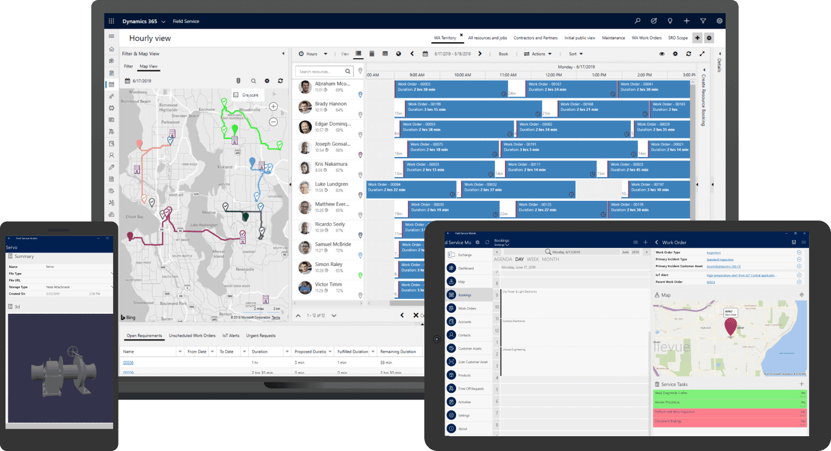Zoom in on the map with plus button
This screenshot has width=831, height=451.
273,106
